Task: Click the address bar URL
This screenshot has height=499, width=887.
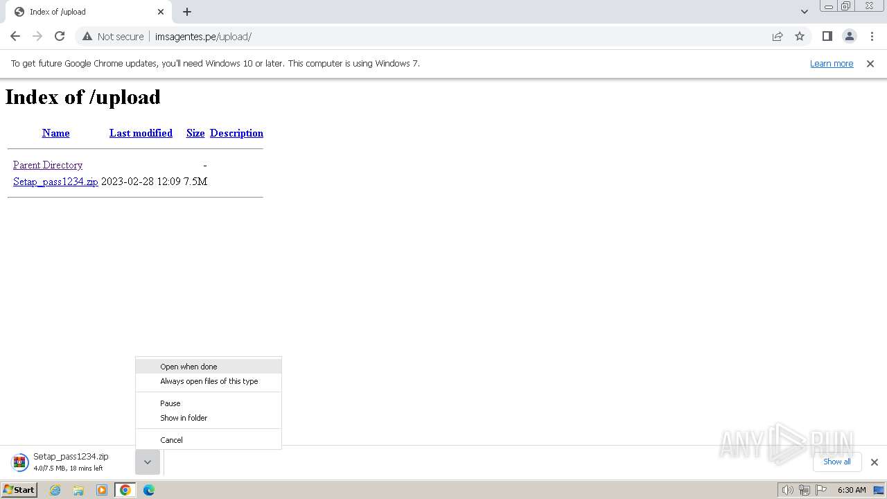Action: tap(203, 36)
